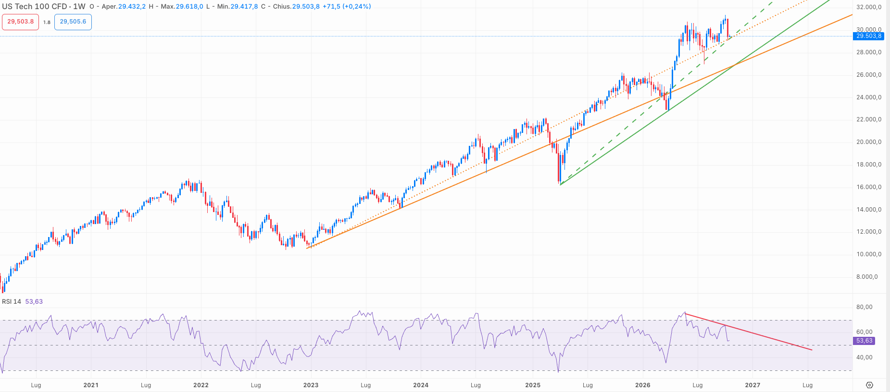Viewport: 890px width, 392px height.
Task: Click the 10.000,0 price axis label
Action: click(869, 254)
